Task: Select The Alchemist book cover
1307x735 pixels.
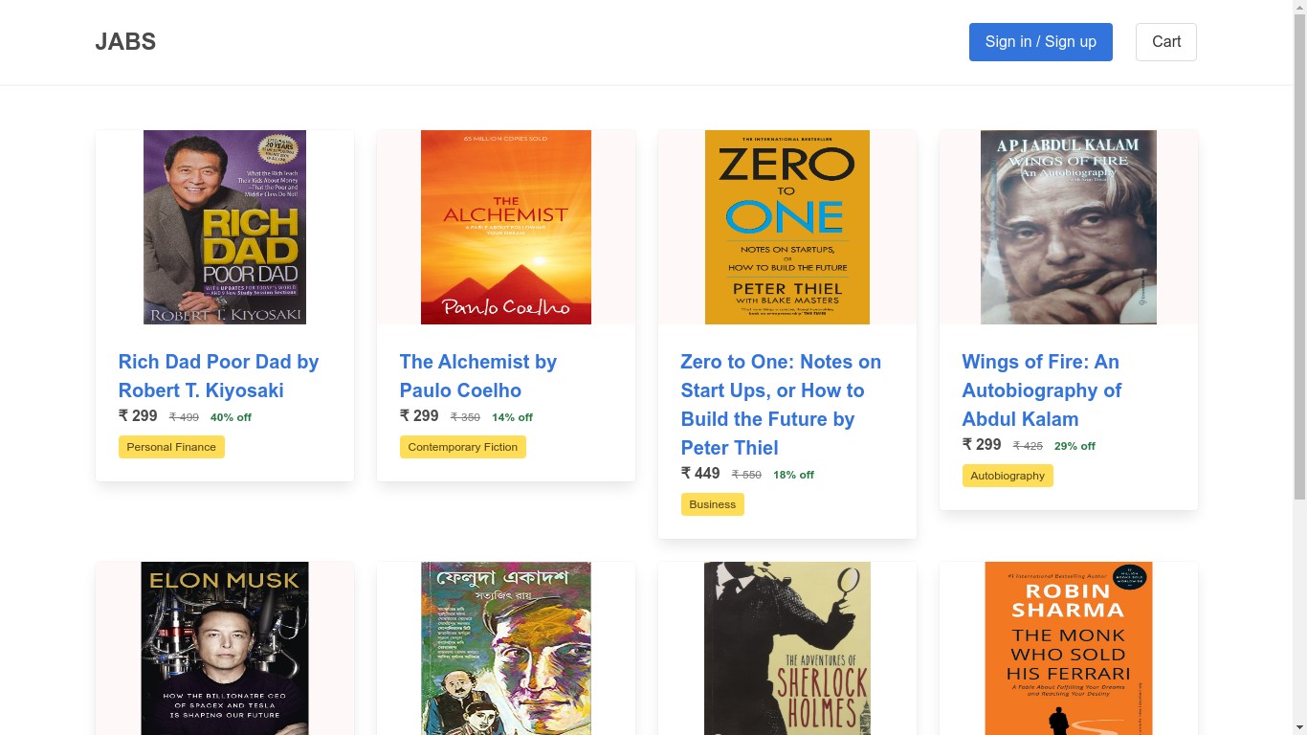Action: (x=506, y=228)
